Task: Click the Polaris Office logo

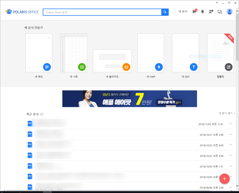Action: click(x=22, y=12)
